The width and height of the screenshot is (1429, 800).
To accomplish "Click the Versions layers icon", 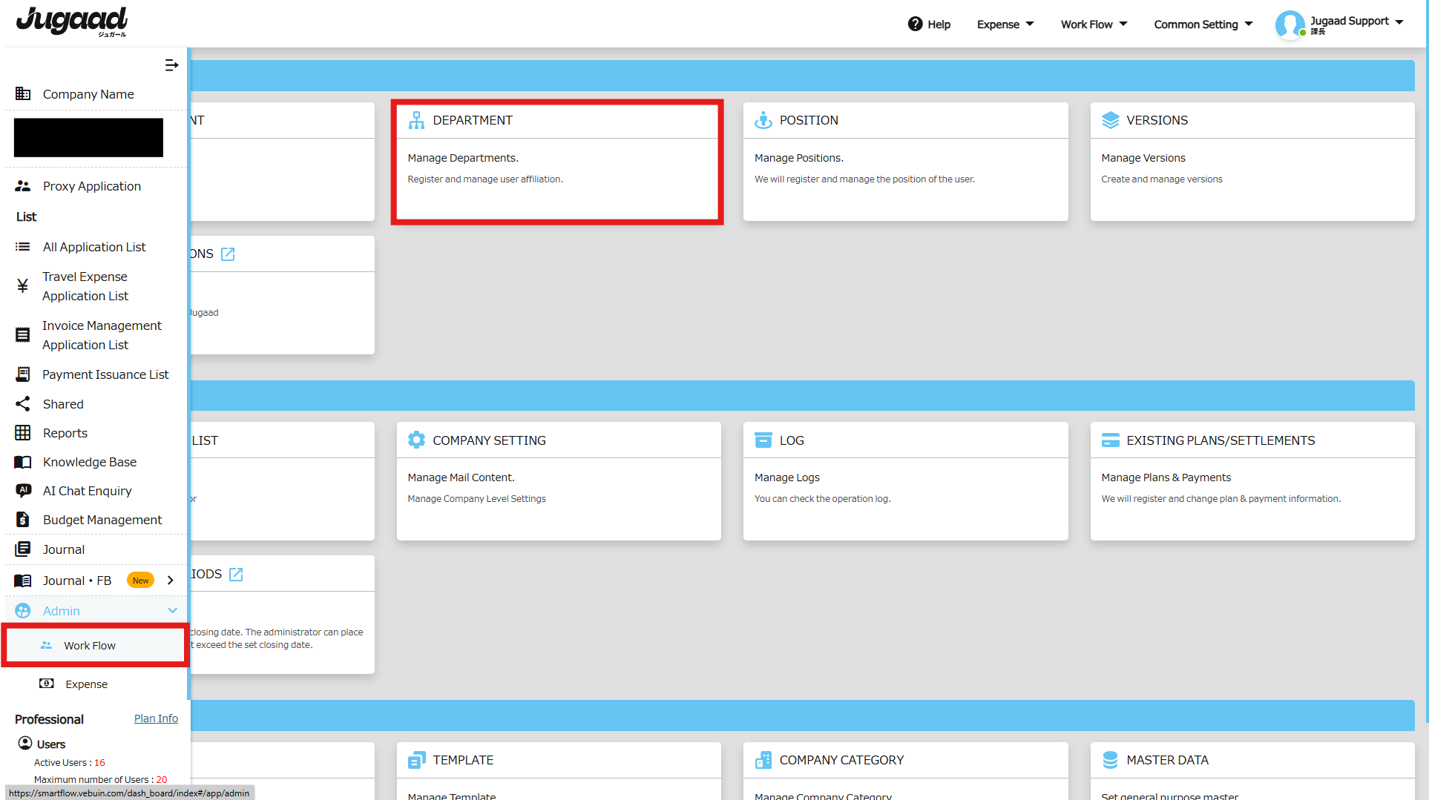I will 1110,120.
